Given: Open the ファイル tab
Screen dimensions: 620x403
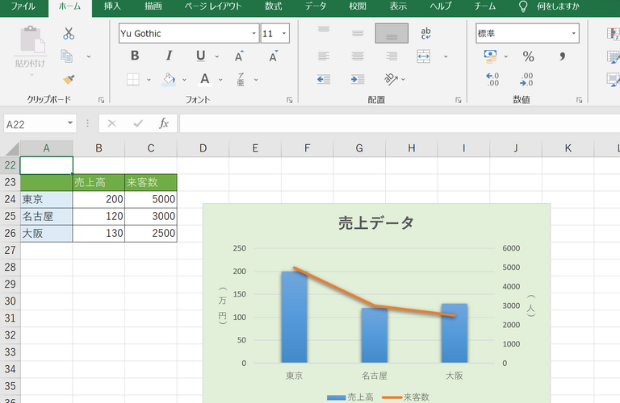Looking at the screenshot, I should tap(23, 6).
